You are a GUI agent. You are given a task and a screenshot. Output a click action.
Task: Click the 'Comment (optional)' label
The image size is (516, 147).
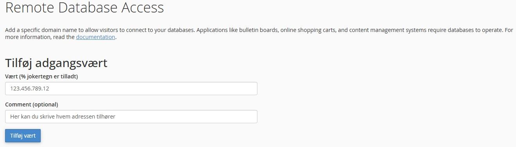pos(31,104)
